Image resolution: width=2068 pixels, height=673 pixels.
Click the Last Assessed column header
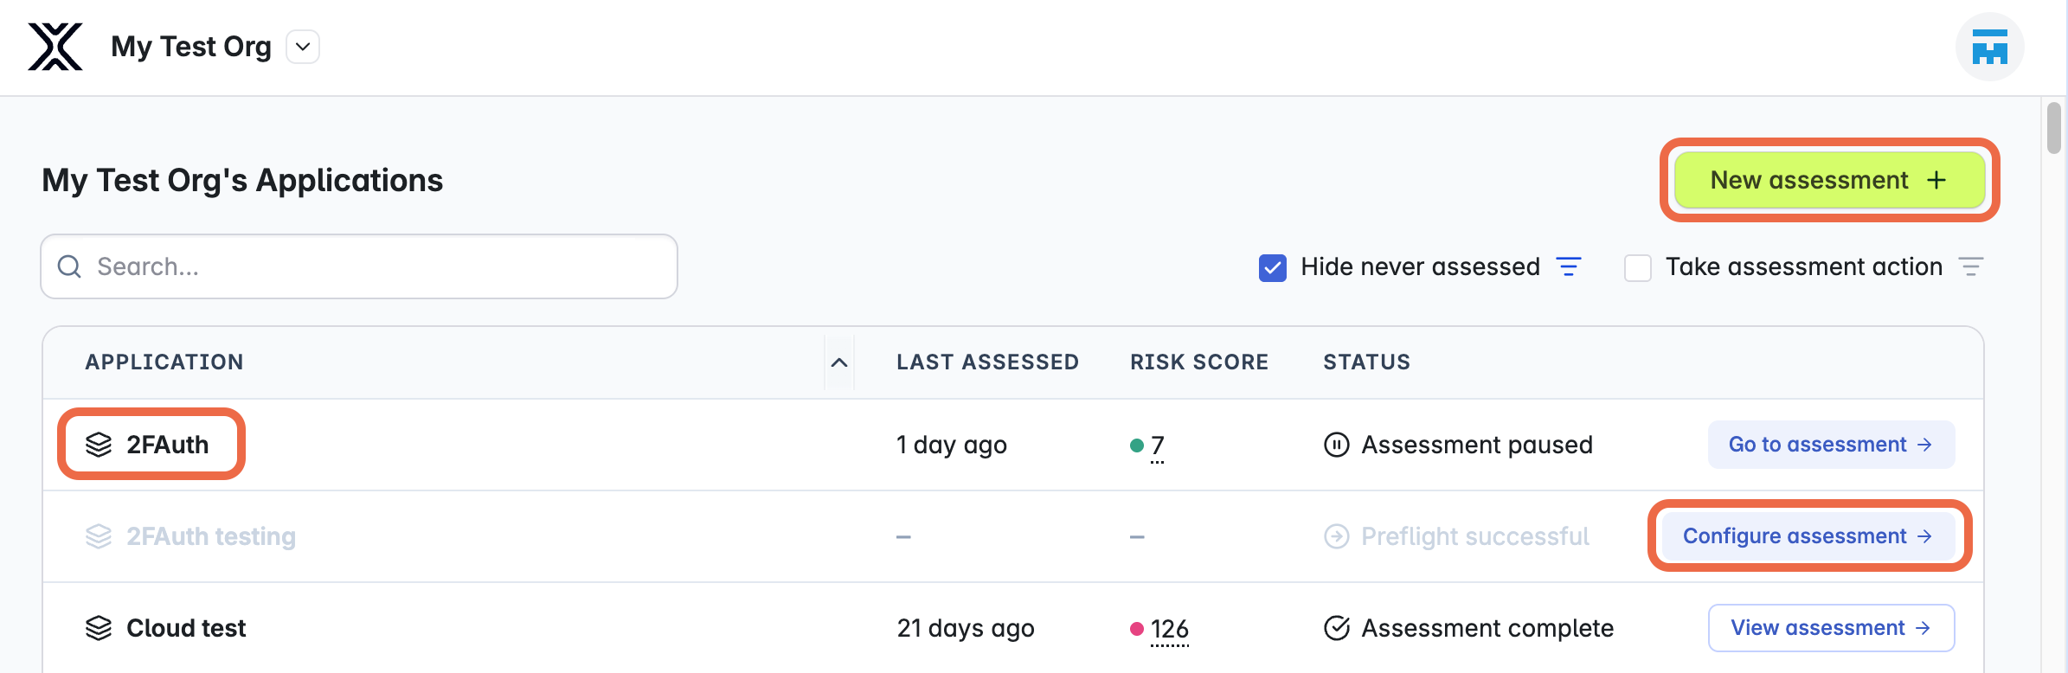[x=987, y=362]
